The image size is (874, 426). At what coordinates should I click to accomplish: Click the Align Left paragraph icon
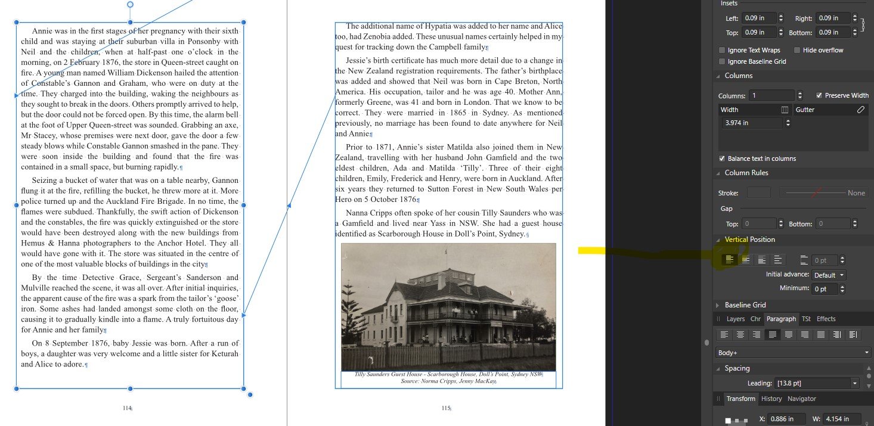pyautogui.click(x=724, y=335)
